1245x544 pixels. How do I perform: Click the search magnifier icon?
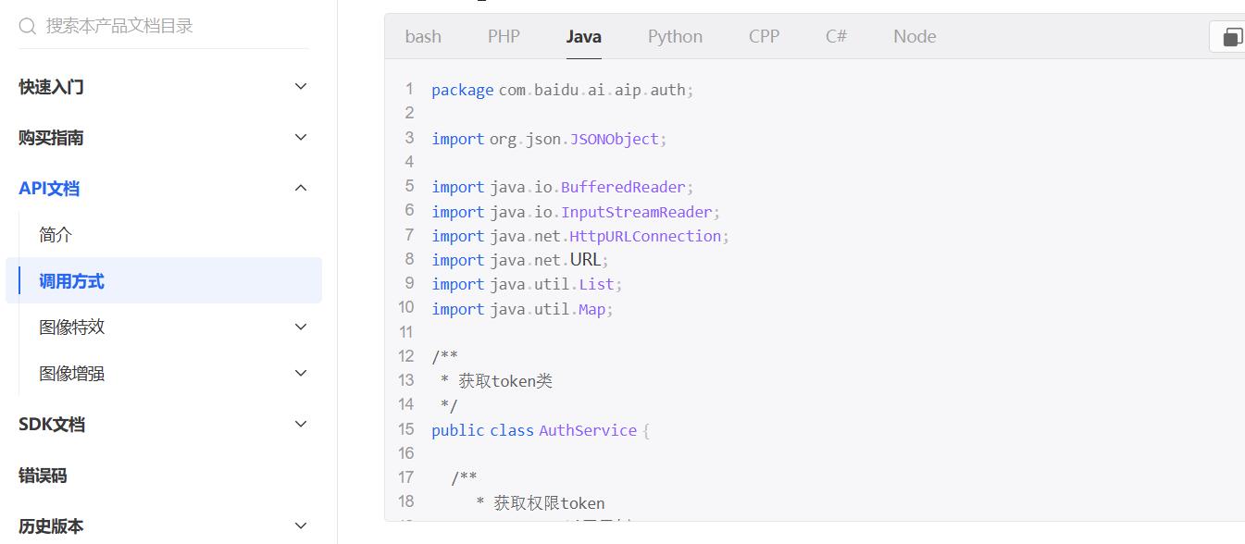28,26
